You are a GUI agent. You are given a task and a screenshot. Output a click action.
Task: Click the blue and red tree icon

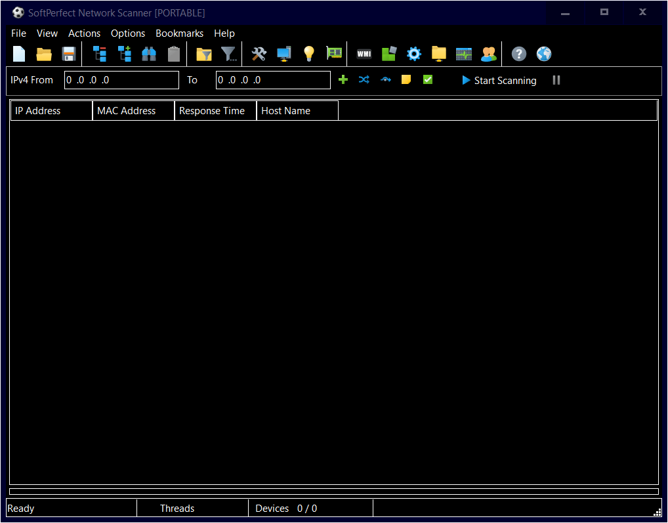[100, 54]
